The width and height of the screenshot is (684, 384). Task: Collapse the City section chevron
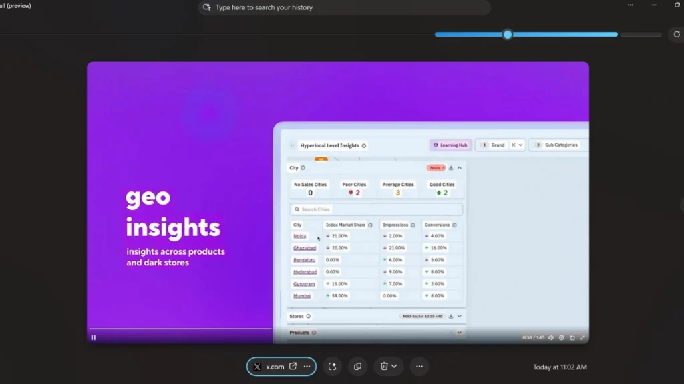460,167
